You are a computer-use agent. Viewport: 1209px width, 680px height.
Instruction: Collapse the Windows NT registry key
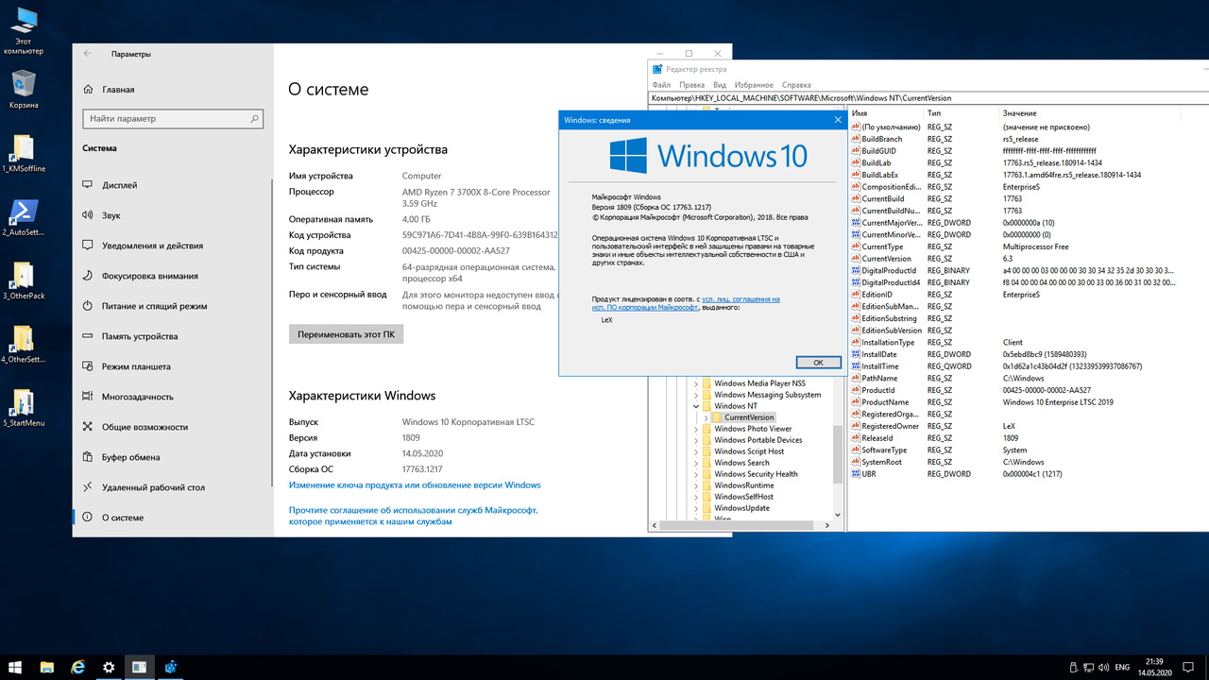[x=696, y=406]
